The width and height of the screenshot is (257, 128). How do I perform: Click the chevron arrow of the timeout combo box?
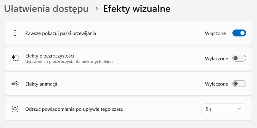pos(239,109)
